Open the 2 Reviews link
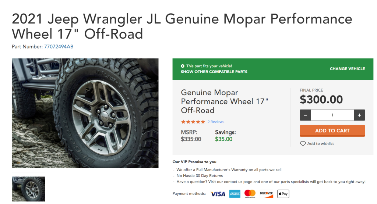Image resolution: width=377 pixels, height=204 pixels. [x=216, y=122]
